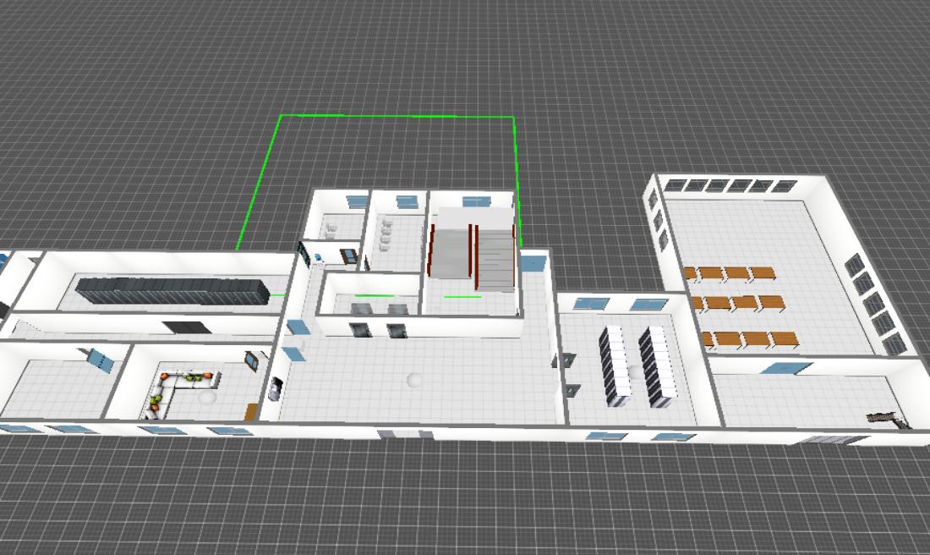Click the small black cabinet in the corridor
Screen dimensions: 930x555
click(x=184, y=327)
